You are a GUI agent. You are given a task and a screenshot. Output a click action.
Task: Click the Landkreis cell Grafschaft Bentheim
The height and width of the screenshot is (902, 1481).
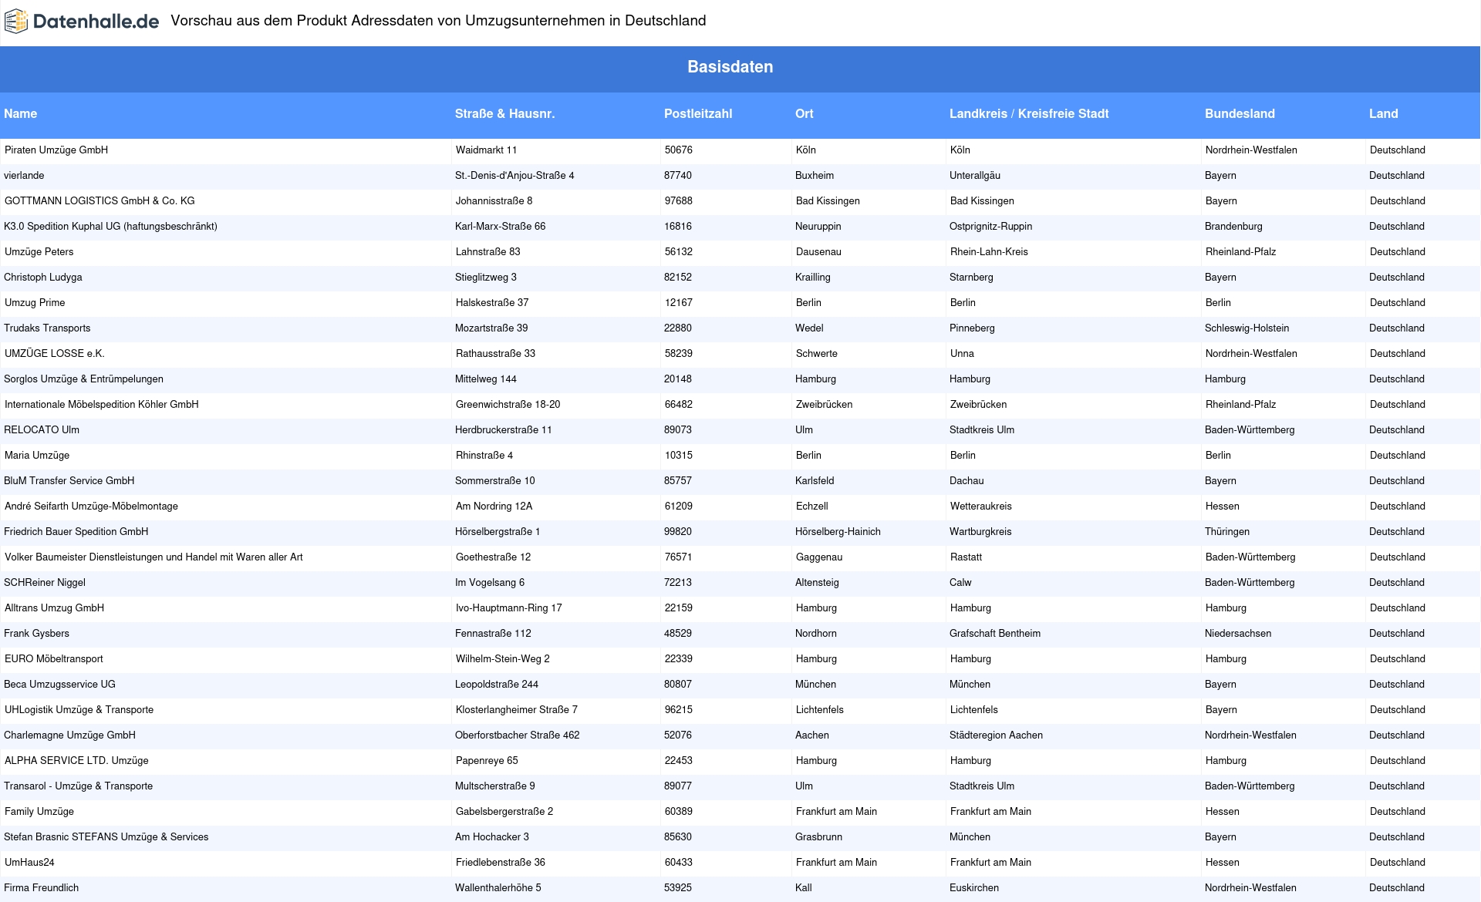[x=995, y=634]
